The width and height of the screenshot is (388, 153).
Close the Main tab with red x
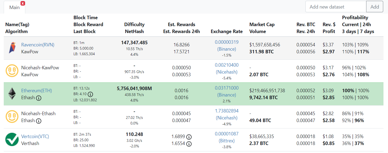[x=23, y=3]
